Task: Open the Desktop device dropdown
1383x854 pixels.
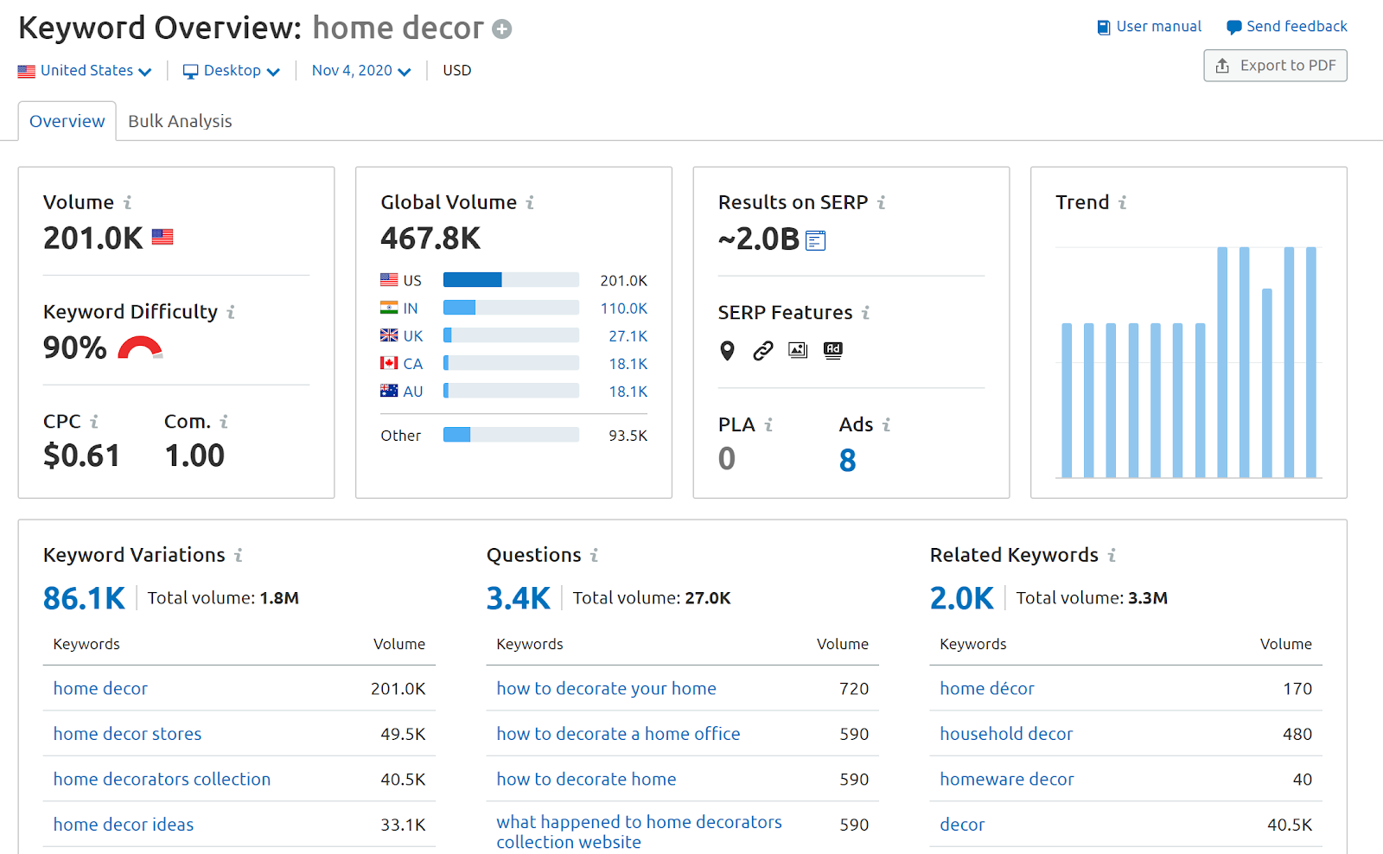Action: point(231,70)
